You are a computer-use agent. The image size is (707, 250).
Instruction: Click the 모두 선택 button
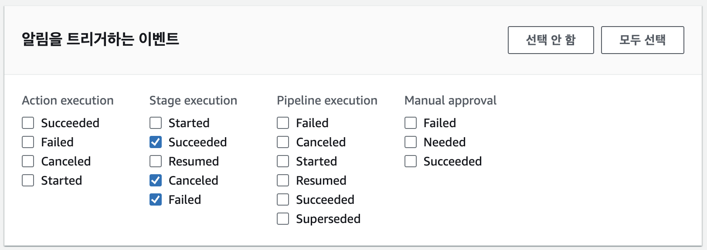642,40
